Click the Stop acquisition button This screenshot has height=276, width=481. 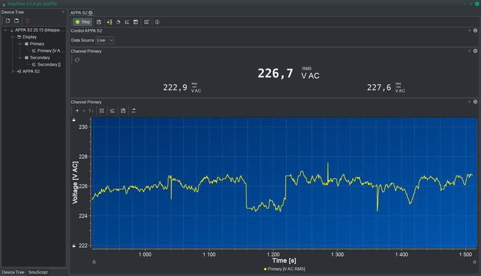point(82,22)
